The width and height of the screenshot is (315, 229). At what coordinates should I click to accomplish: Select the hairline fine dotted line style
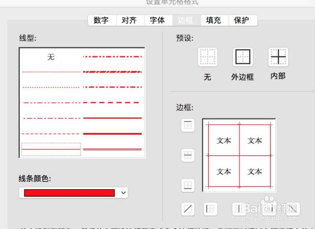[x=51, y=72]
